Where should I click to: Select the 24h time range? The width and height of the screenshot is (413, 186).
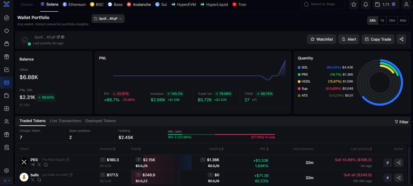[x=372, y=21]
